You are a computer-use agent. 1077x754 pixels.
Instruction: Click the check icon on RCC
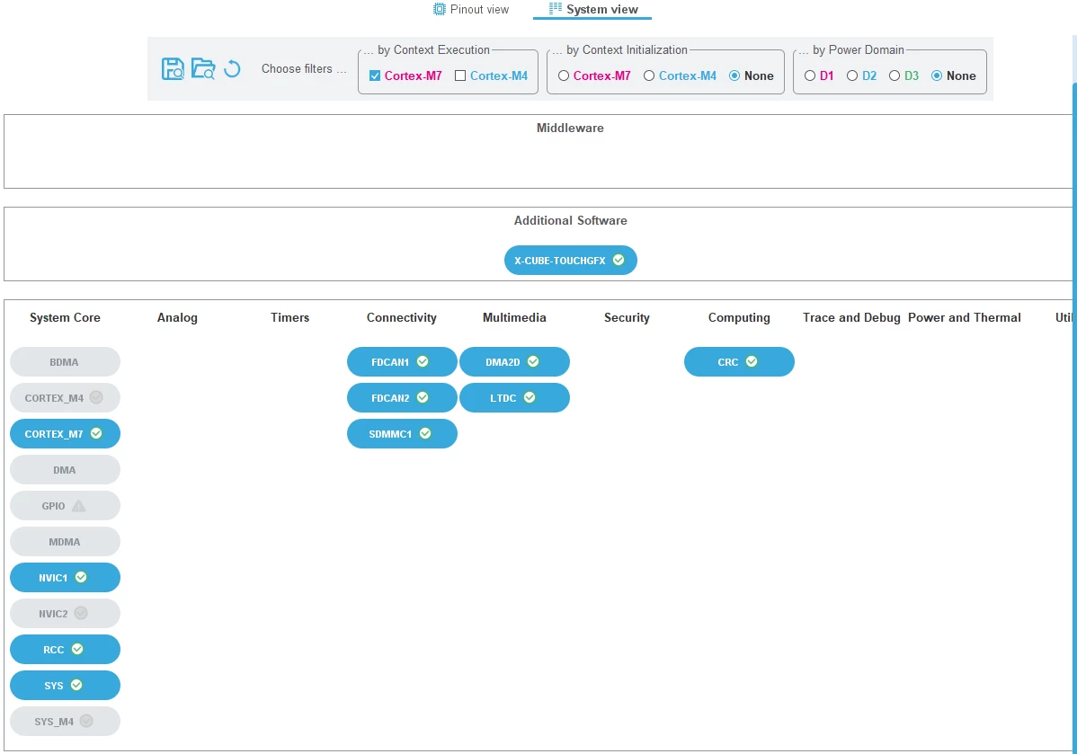[x=77, y=649]
